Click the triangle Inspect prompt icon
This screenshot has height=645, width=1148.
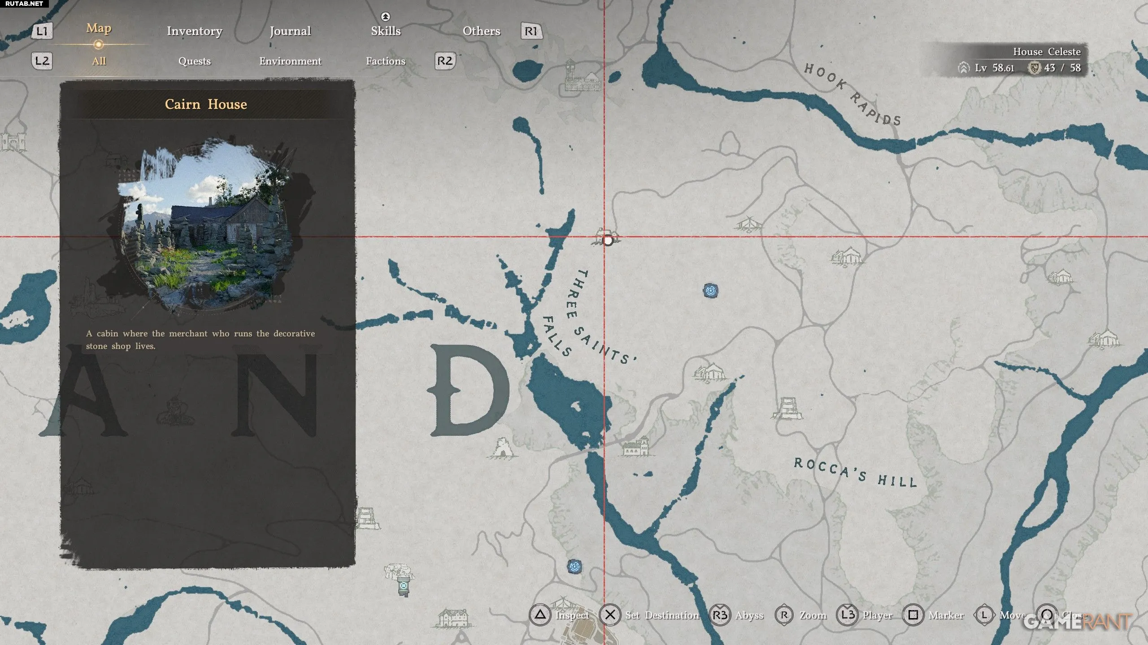(540, 615)
